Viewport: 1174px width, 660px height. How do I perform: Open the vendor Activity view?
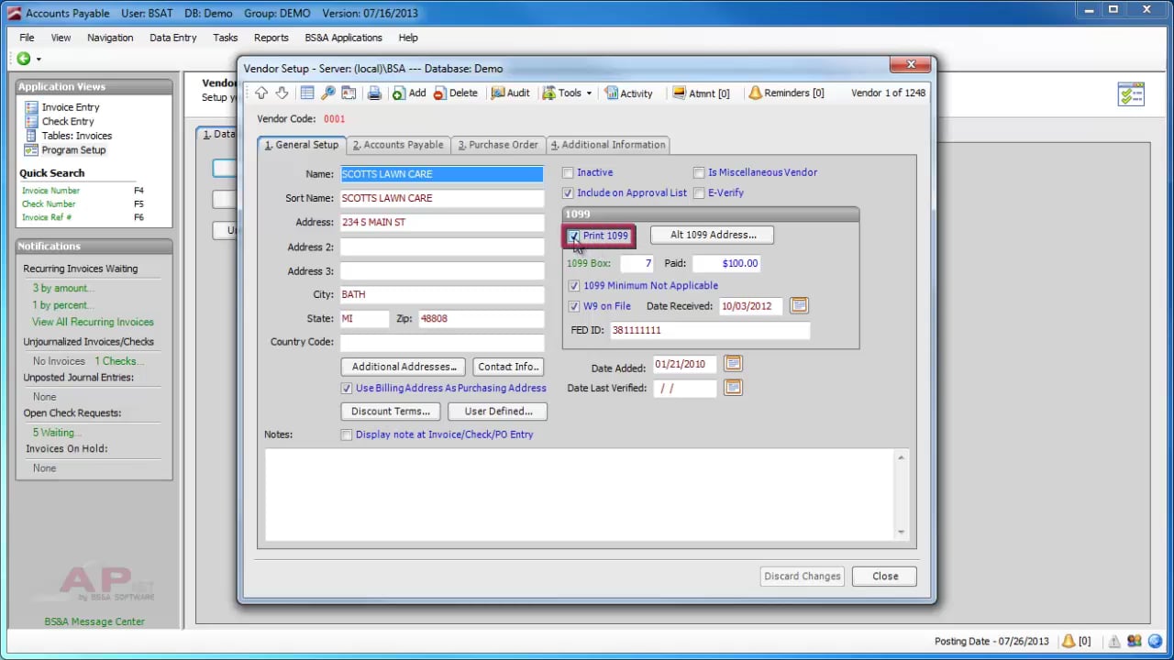coord(628,93)
